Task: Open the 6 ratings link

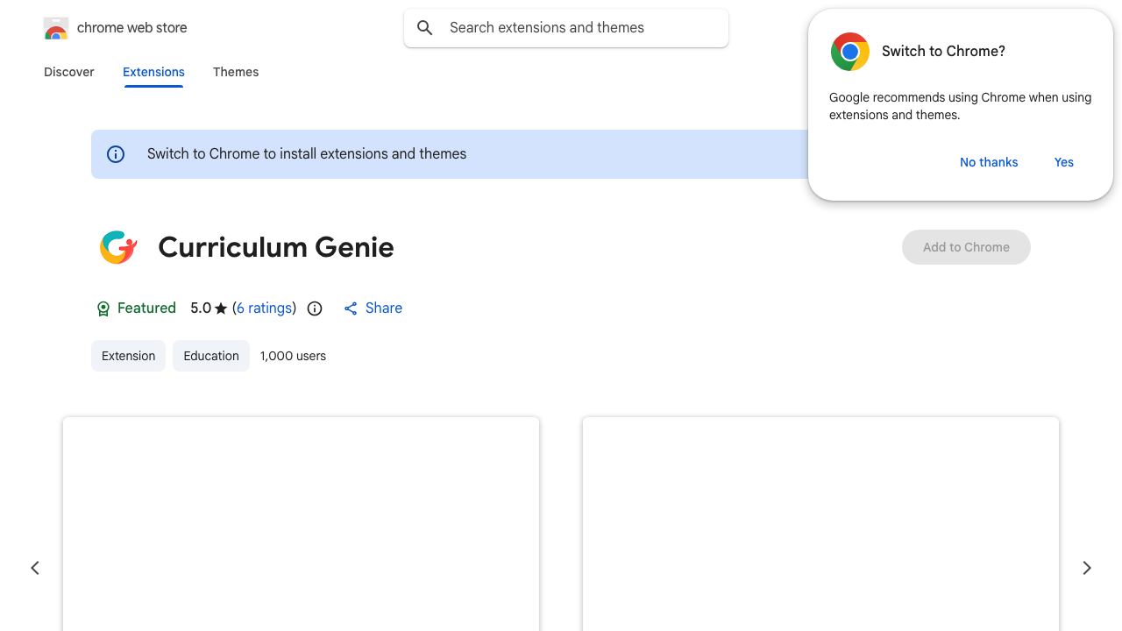Action: (264, 308)
